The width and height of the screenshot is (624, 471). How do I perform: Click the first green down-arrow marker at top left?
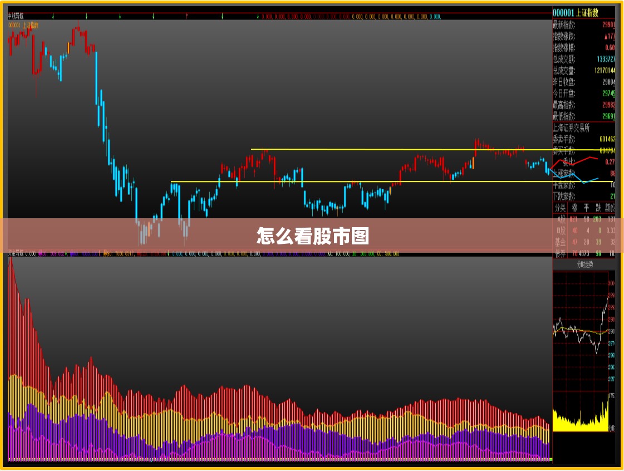point(53,16)
